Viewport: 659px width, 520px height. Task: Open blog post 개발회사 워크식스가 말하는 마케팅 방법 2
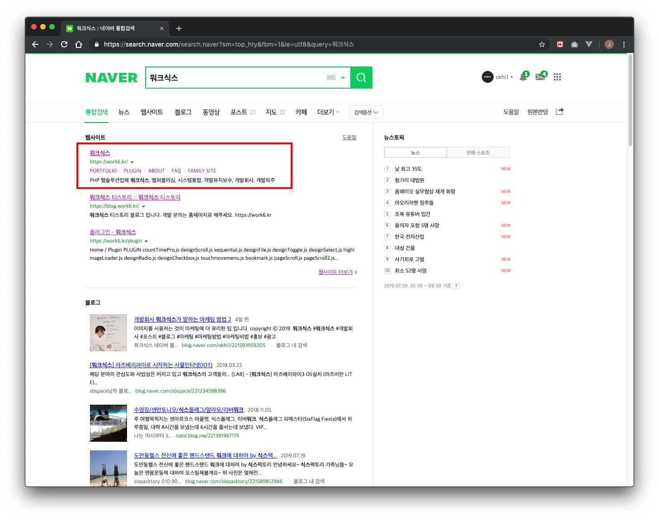click(x=183, y=319)
